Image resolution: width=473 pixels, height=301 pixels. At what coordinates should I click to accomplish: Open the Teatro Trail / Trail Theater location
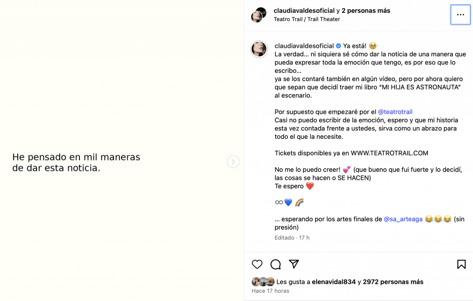[x=307, y=19]
